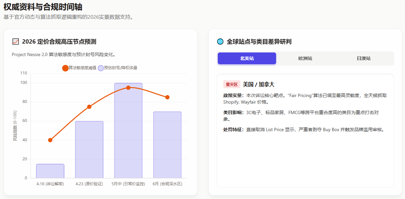
Task: Click the 4.16 (诉讼解密) bar in chart
Action: tap(50, 171)
